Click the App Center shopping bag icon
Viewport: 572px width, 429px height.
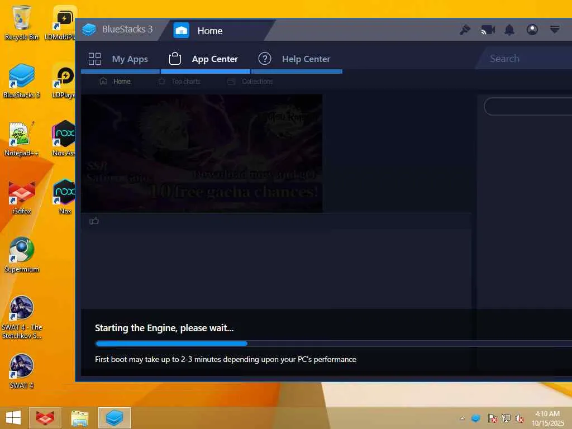tap(175, 59)
